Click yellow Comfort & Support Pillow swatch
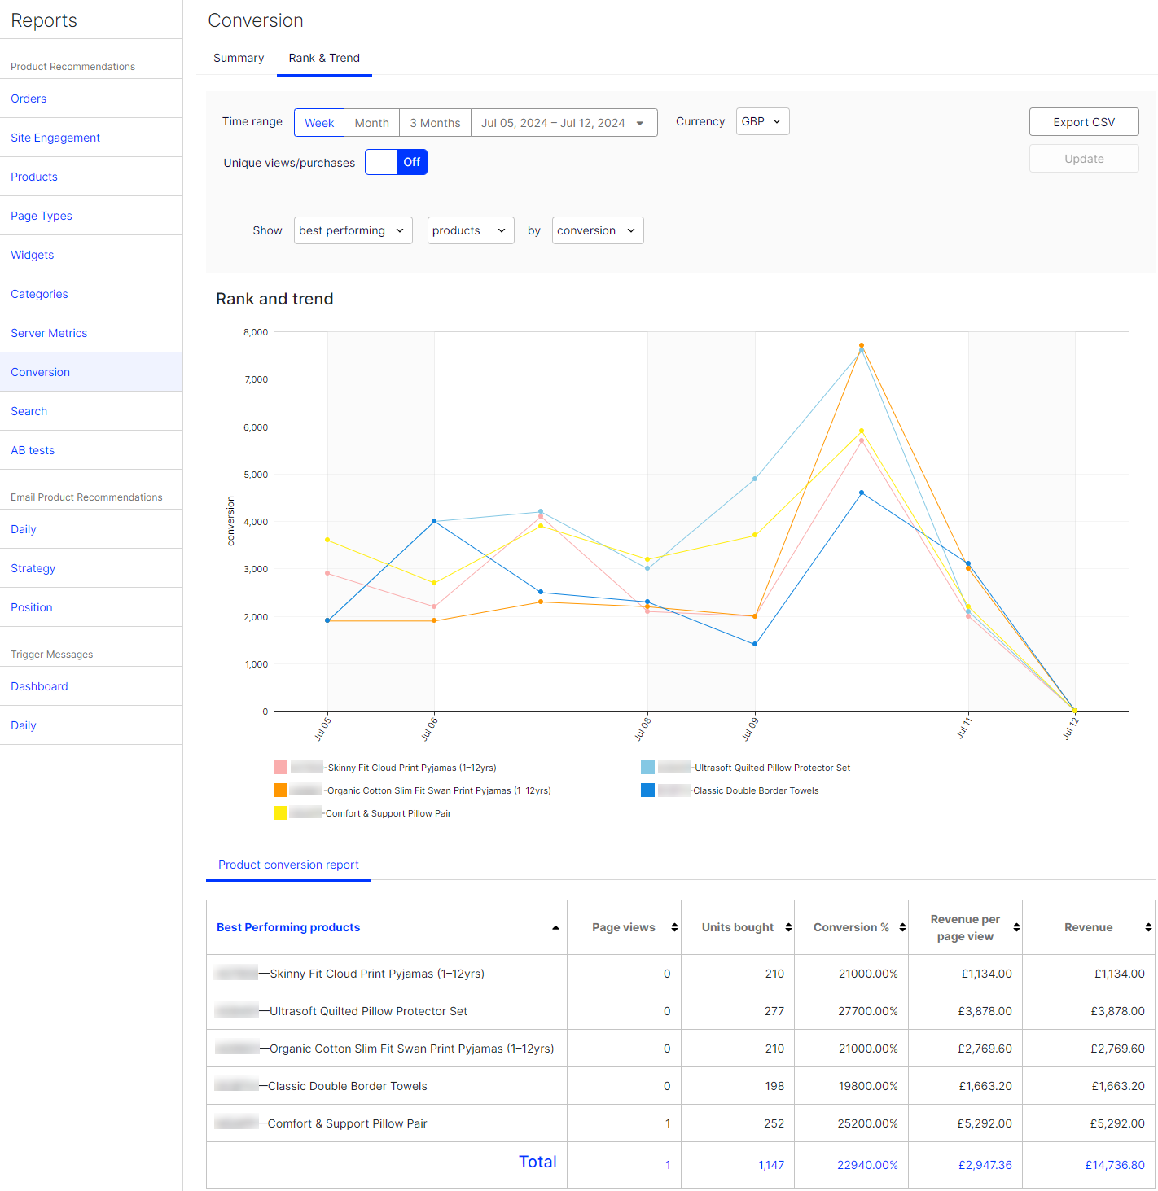 click(x=280, y=813)
